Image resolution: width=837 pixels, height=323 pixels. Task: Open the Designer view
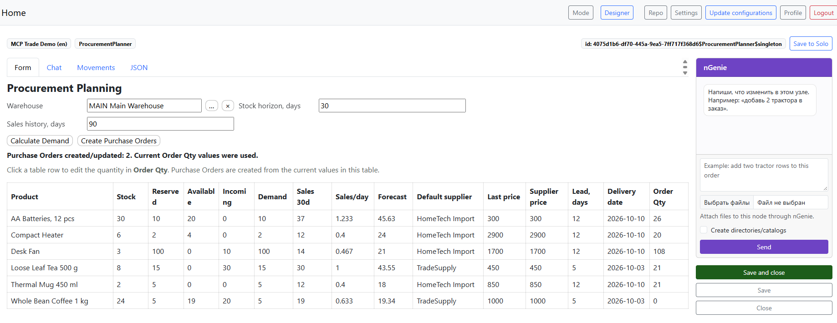(x=617, y=13)
